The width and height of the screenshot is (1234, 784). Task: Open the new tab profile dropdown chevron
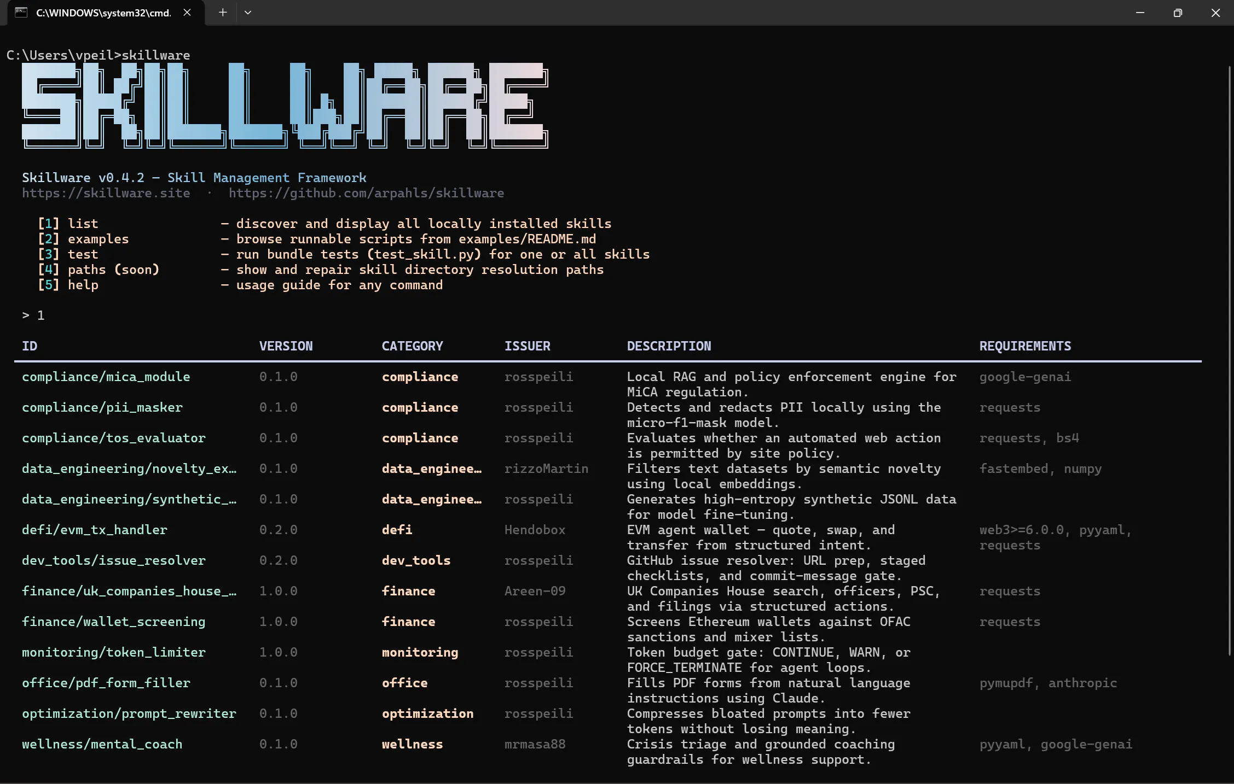coord(248,13)
